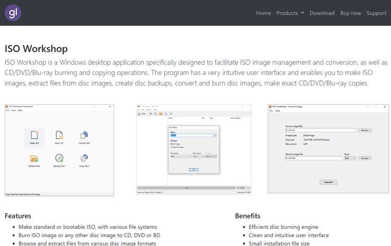Click the purple gl site logo
The image size is (391, 246).
13,13
